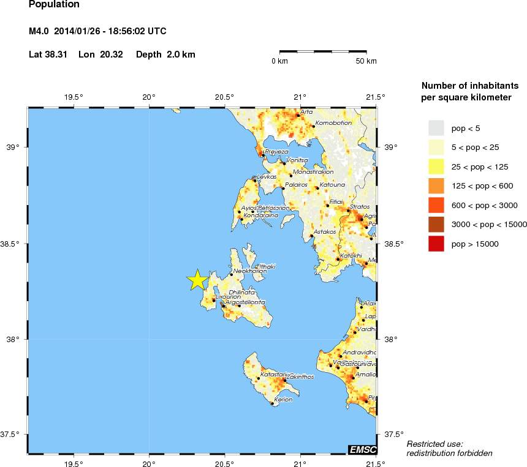527x467 pixels.
Task: Select the Levkas city marker dot
Action: coord(254,181)
